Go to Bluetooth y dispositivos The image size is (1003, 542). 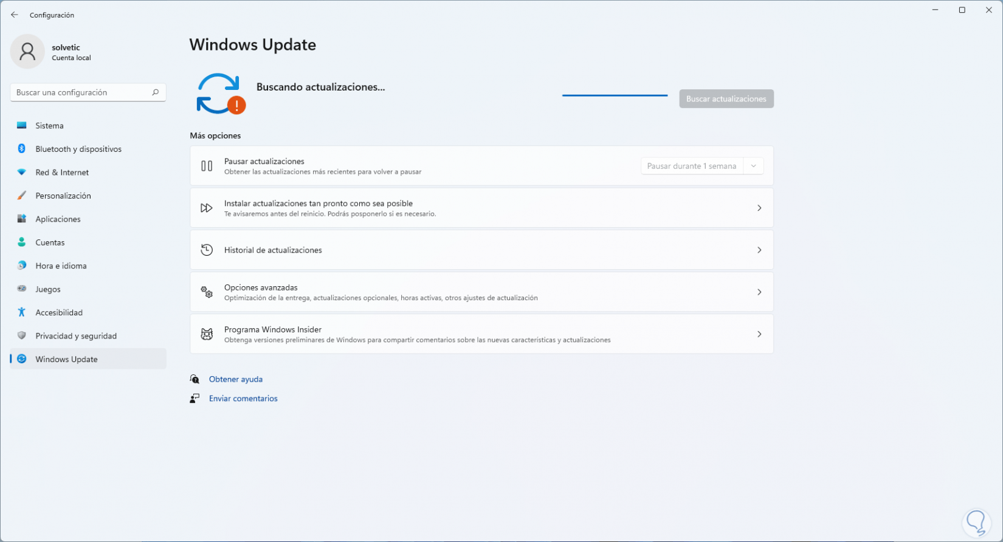[x=88, y=149]
